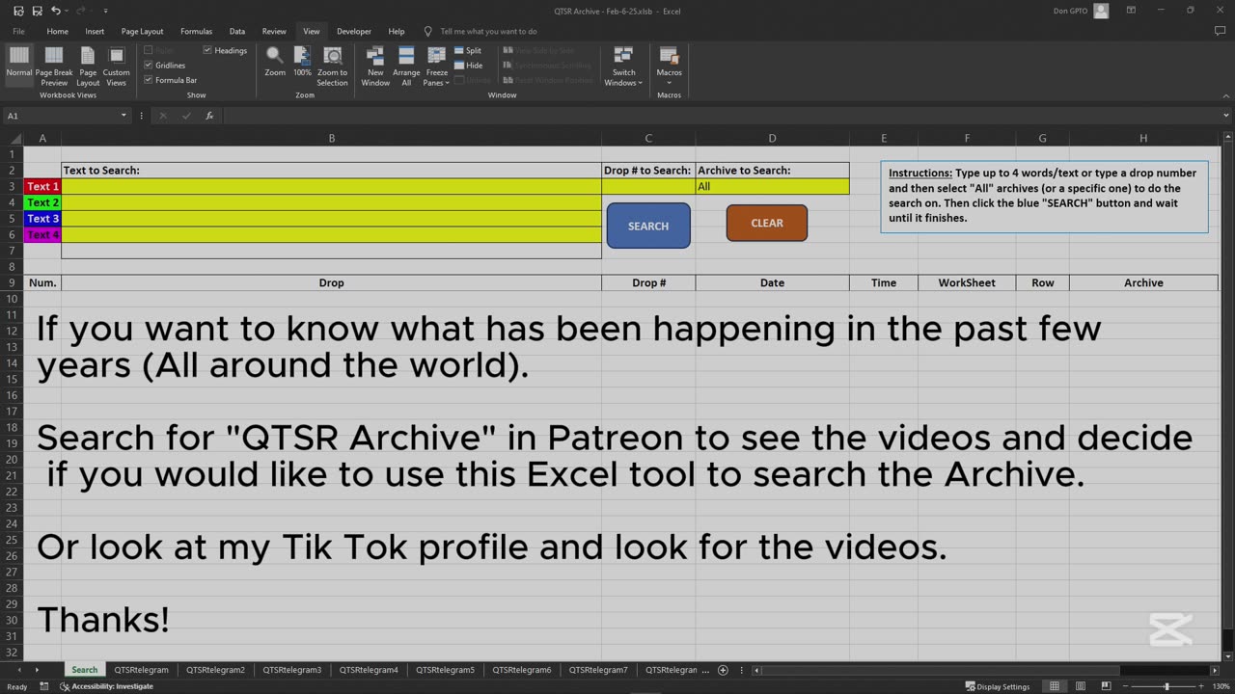Click the Insert Function fx icon
Viewport: 1235px width, 694px height.
pyautogui.click(x=209, y=116)
